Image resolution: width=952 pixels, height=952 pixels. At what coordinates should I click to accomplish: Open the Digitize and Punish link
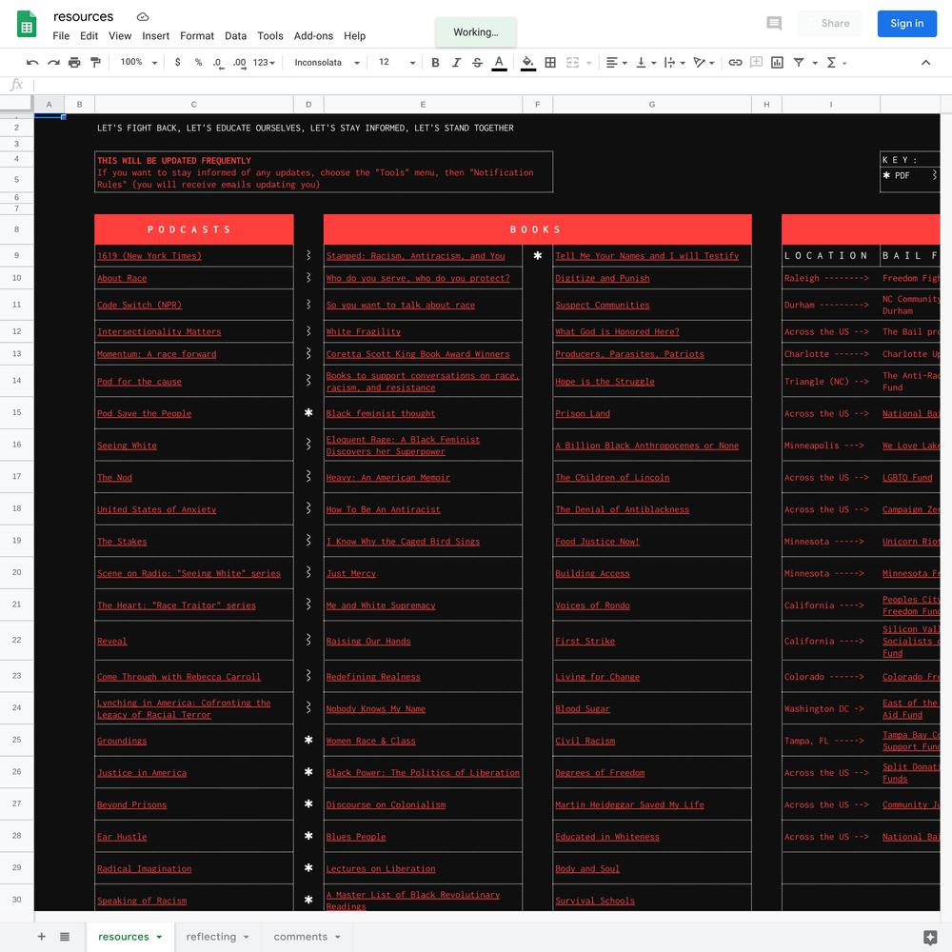[x=603, y=278]
